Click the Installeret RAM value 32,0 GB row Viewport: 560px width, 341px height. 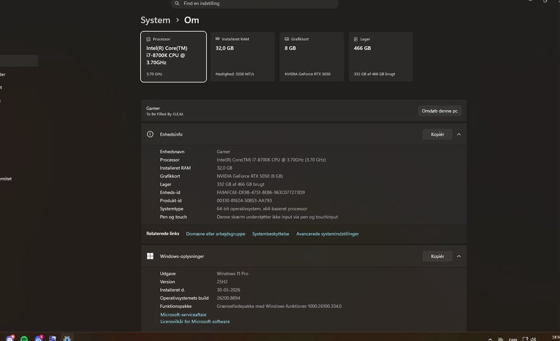(224, 168)
